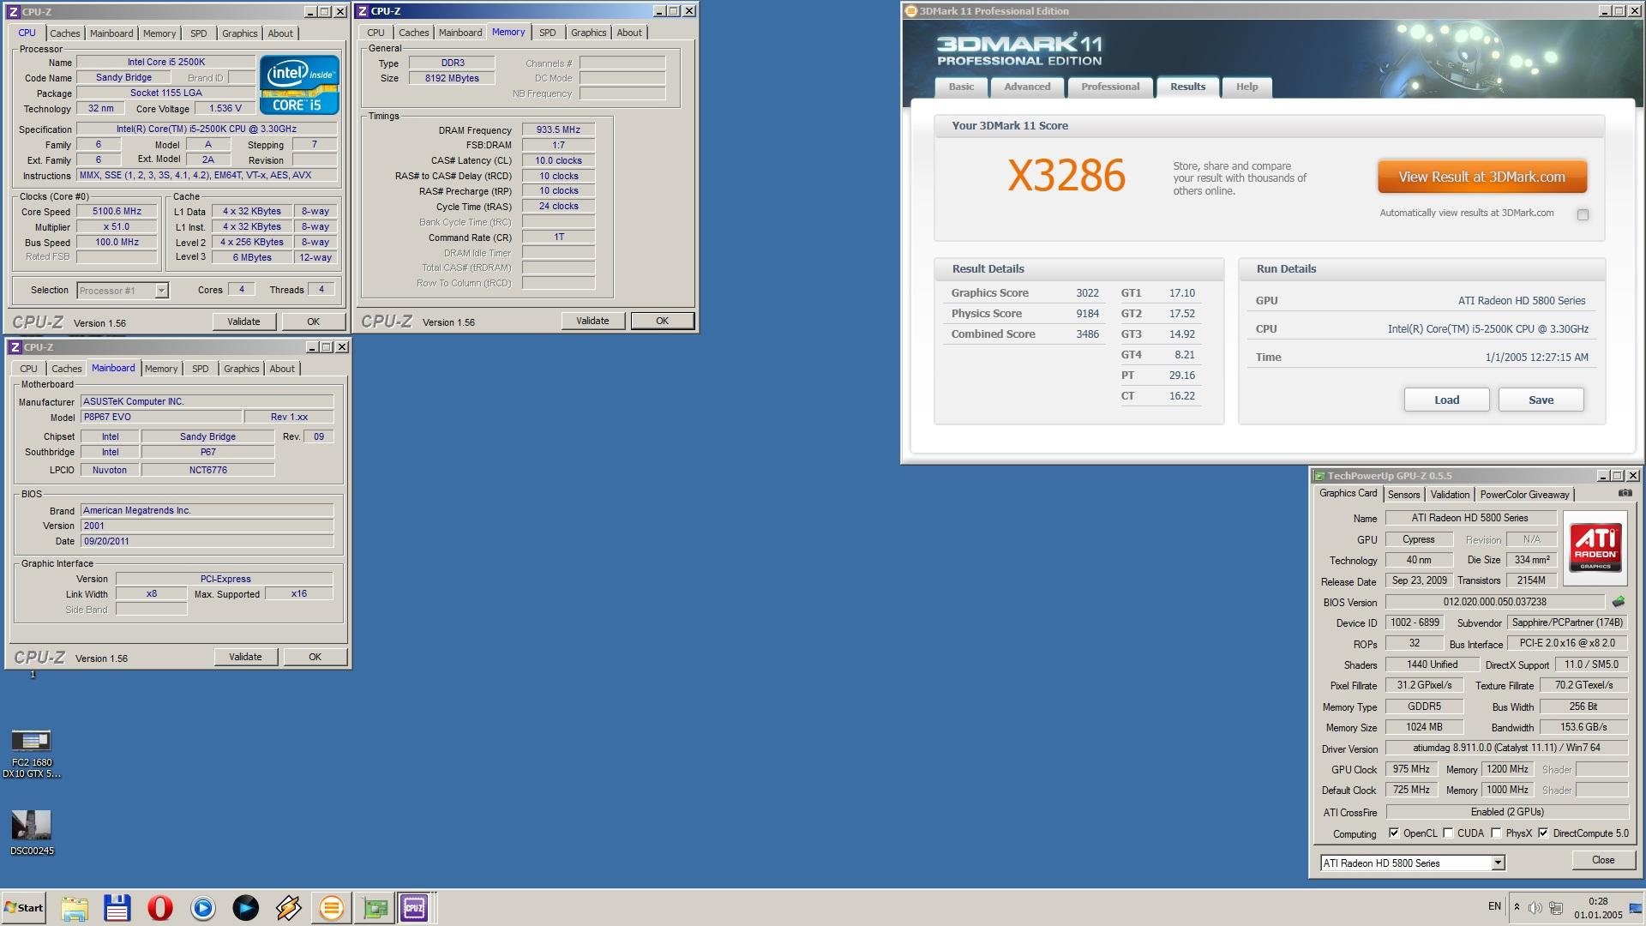This screenshot has width=1646, height=926.
Task: Click Validate in the top-left CPU-Z CPU window
Action: (243, 322)
